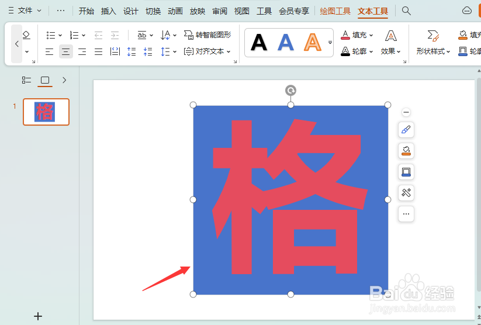This screenshot has height=325, width=481.
Task: Switch to the 插入 tab
Action: point(109,11)
